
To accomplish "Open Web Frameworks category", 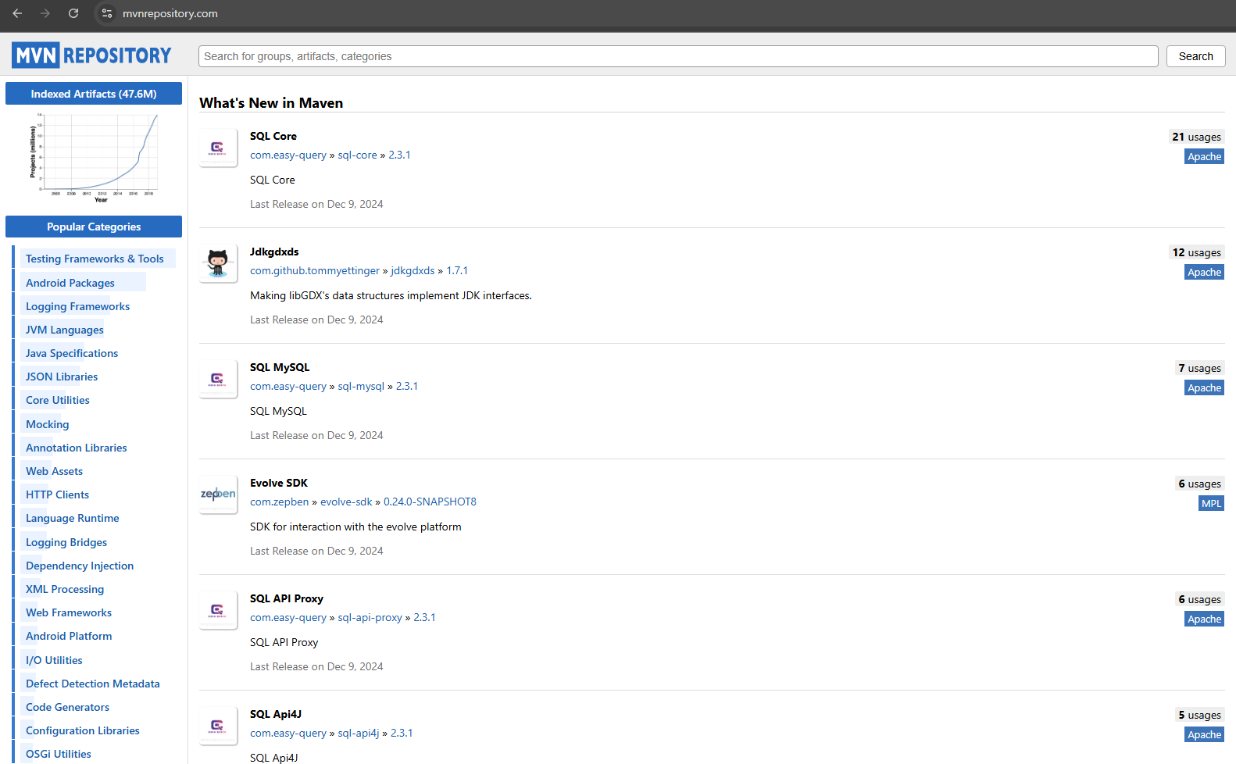I will (69, 612).
